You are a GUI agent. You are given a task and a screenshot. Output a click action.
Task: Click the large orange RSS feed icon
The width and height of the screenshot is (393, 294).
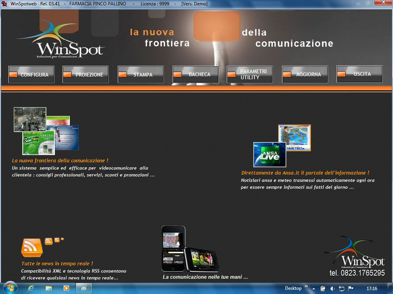click(31, 247)
